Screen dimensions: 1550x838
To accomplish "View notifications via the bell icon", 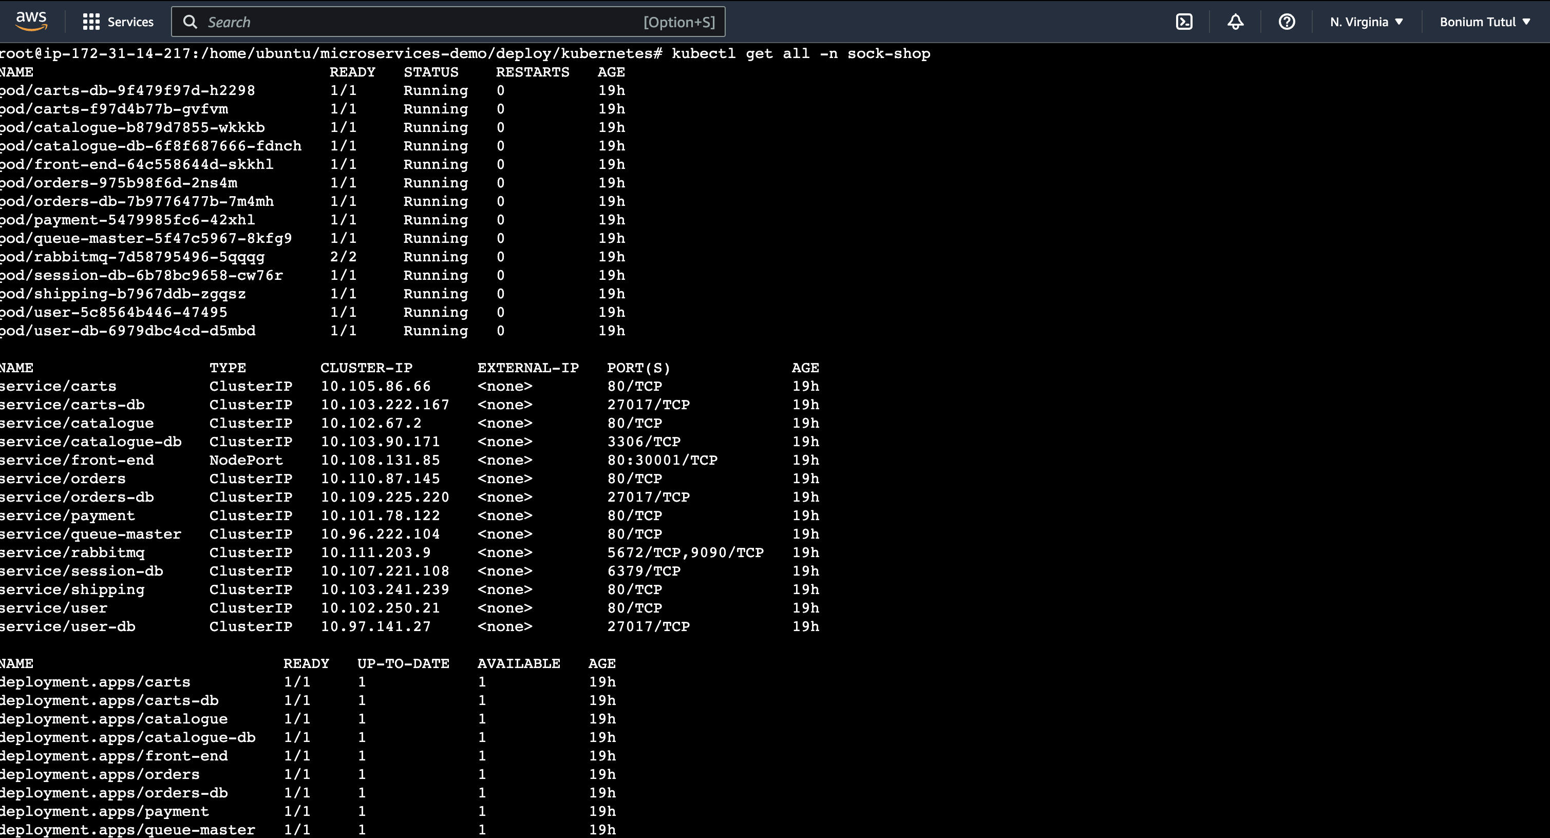I will tap(1235, 21).
